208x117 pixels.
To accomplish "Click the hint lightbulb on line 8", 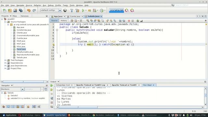I will click(53, 45).
